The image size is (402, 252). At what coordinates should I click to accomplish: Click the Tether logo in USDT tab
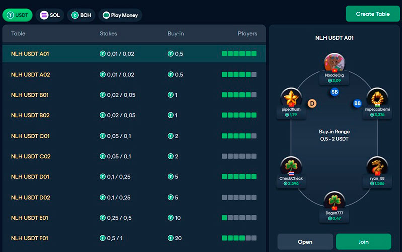(10, 15)
